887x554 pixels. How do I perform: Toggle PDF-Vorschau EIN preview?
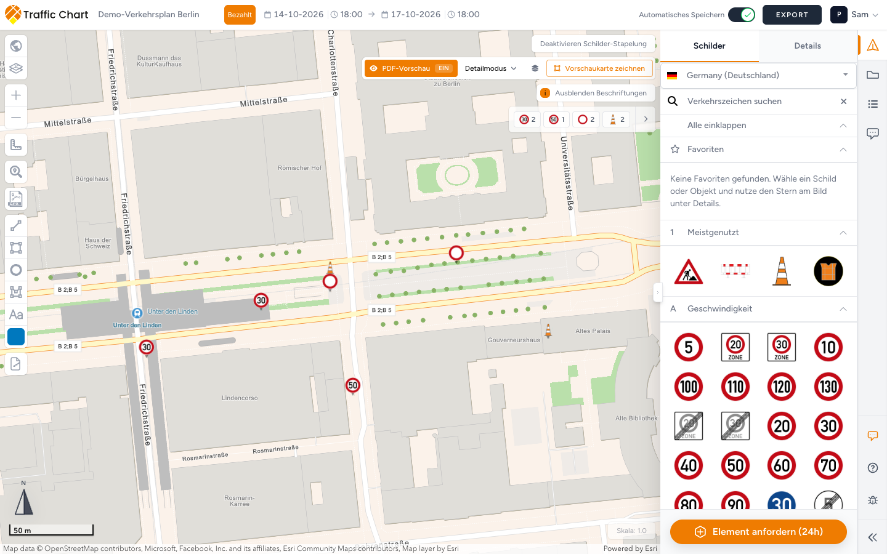click(411, 68)
